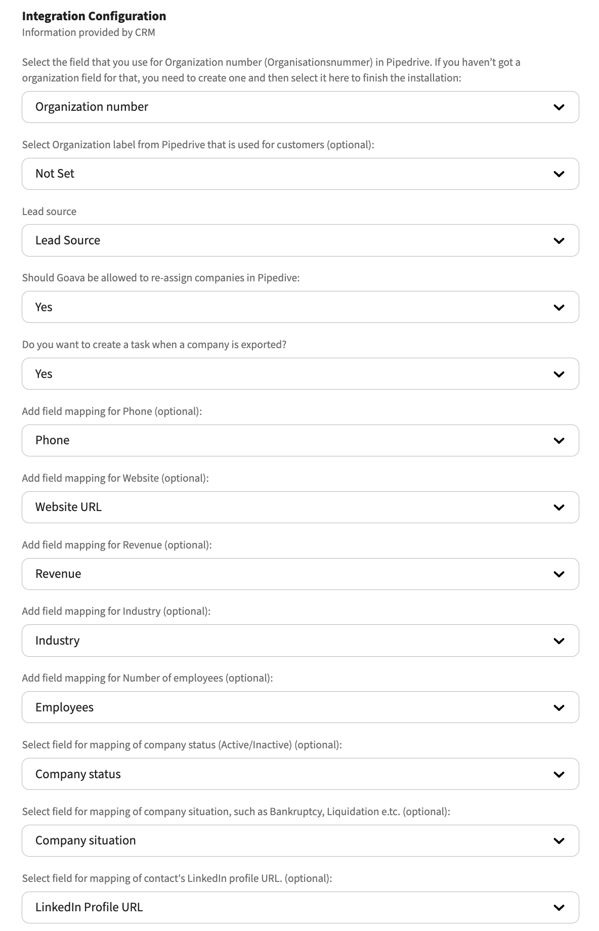Open the Employees mapping dropdown

click(300, 707)
